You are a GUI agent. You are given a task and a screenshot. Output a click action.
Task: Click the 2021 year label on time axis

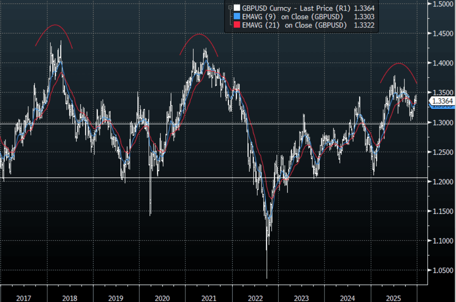(x=209, y=298)
